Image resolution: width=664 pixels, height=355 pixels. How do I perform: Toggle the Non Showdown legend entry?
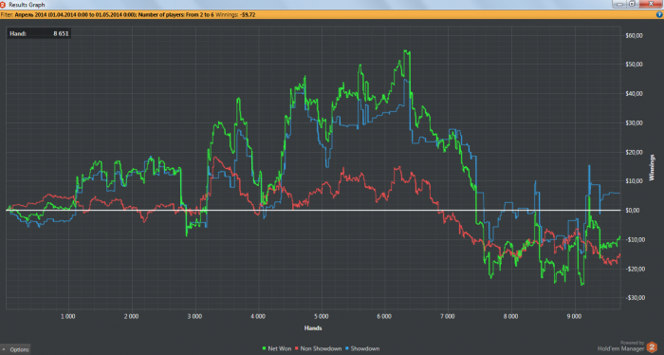(318, 348)
